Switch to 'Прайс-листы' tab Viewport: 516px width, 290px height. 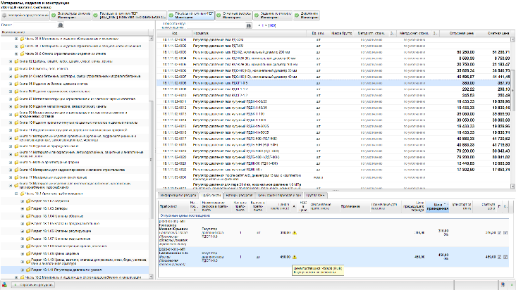tap(211, 196)
